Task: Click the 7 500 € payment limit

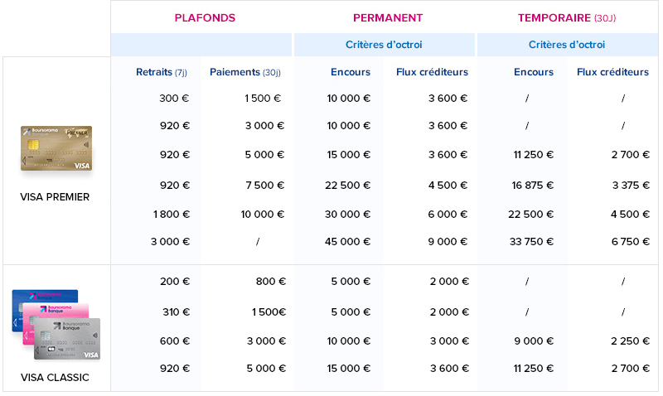Action: [264, 184]
